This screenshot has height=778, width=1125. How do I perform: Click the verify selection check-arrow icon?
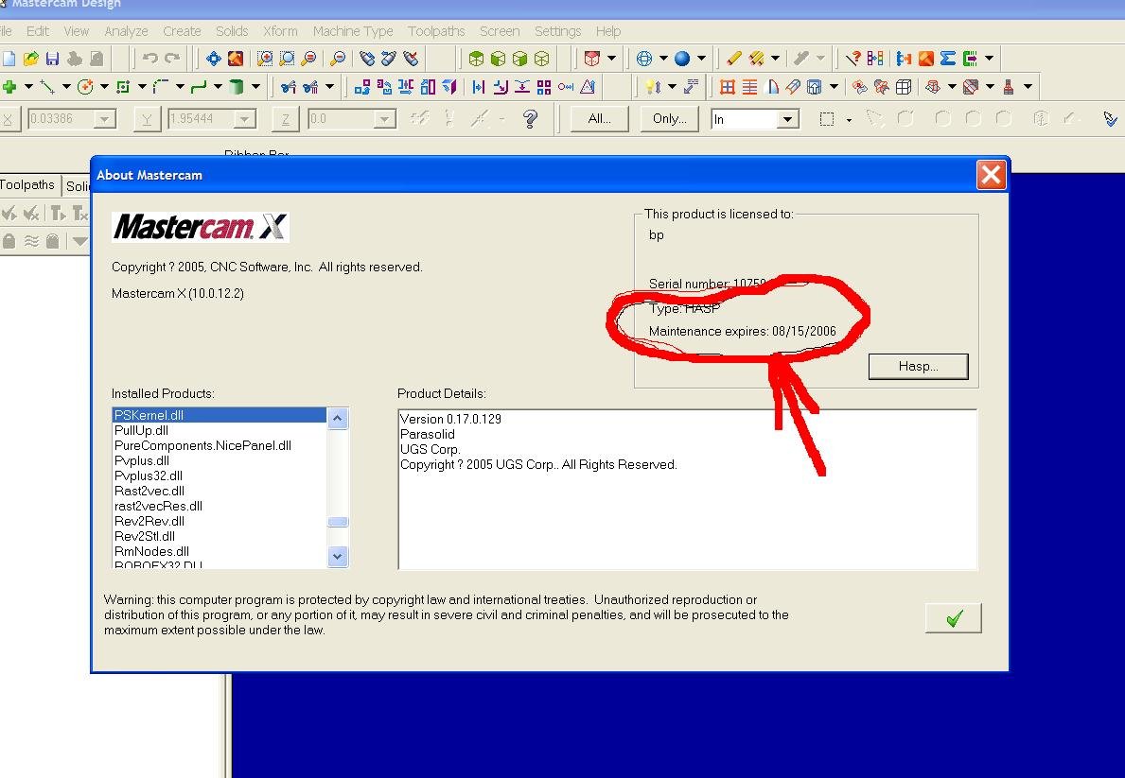(1109, 118)
